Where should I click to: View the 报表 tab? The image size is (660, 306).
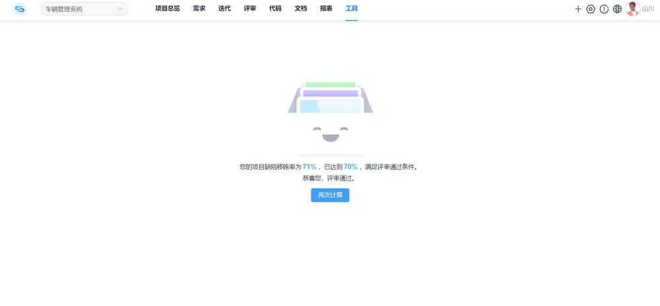point(326,9)
